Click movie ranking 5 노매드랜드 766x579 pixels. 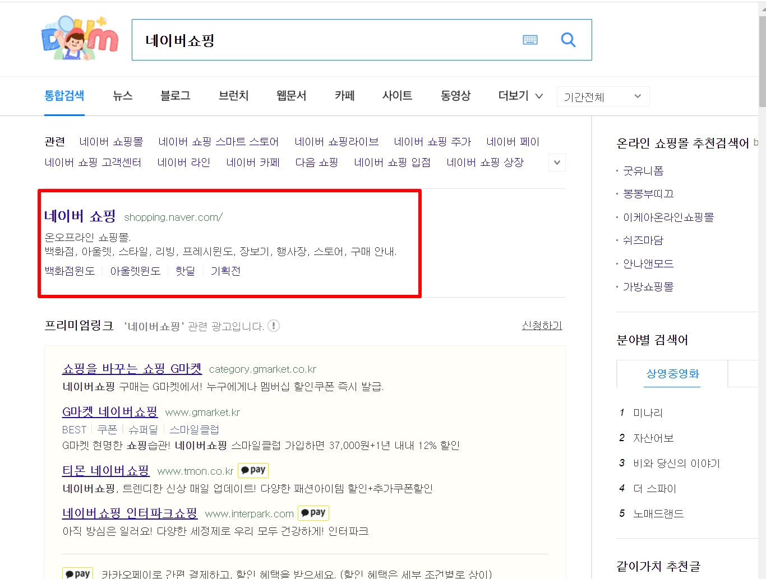658,514
